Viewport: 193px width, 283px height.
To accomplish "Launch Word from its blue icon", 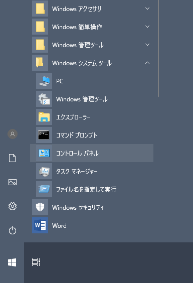I will click(40, 225).
